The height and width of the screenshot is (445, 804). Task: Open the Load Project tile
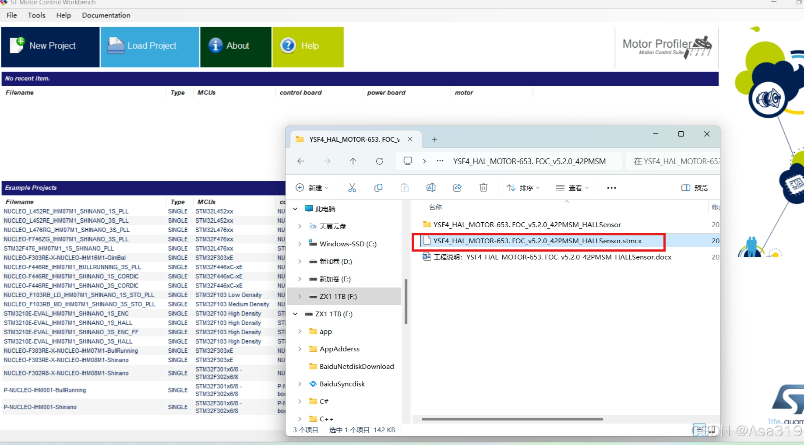coord(150,47)
